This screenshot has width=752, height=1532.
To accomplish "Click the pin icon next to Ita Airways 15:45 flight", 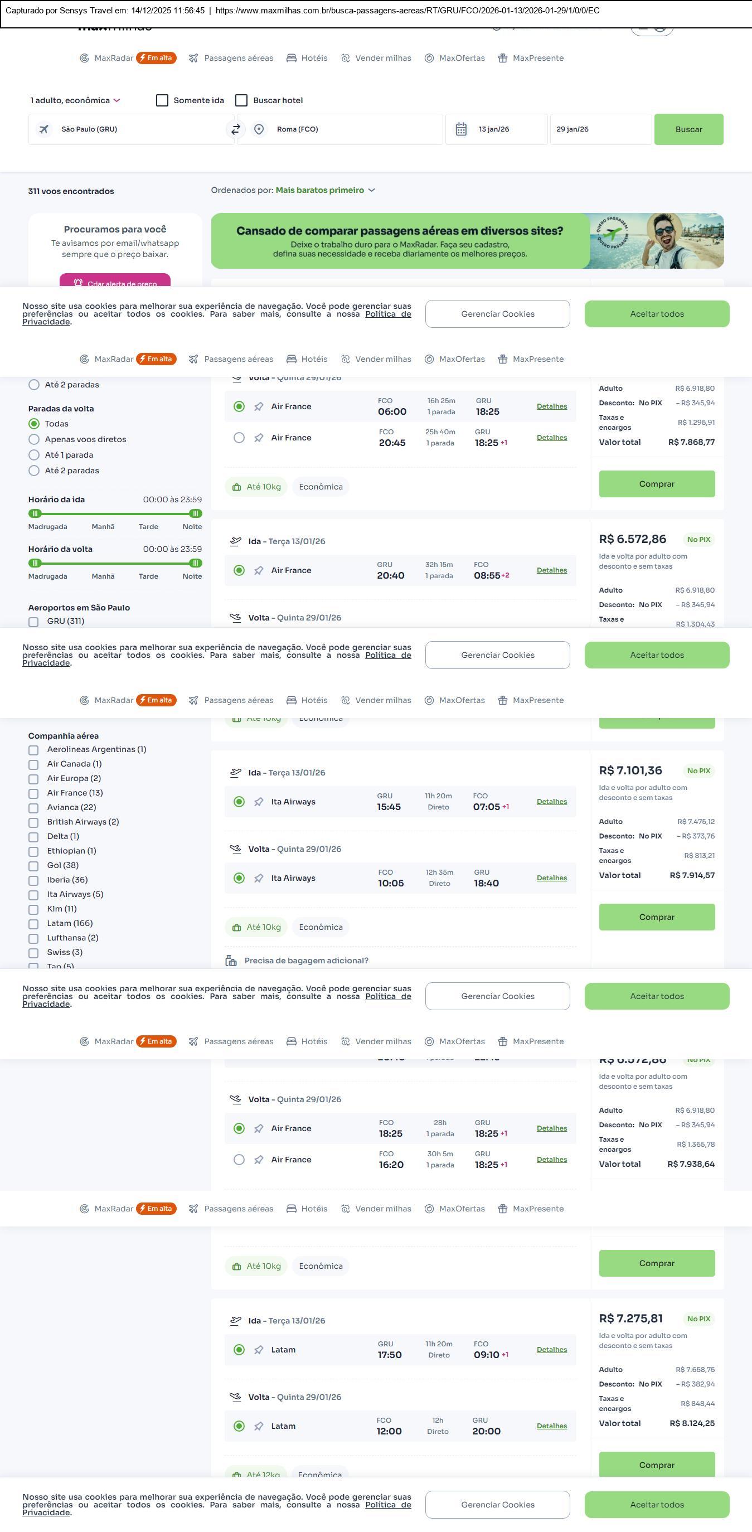I will 259,802.
